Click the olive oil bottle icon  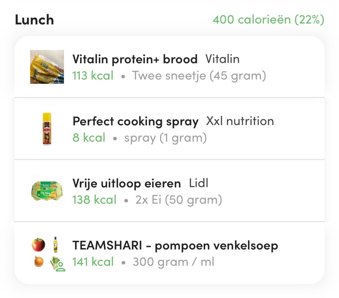pyautogui.click(x=55, y=245)
